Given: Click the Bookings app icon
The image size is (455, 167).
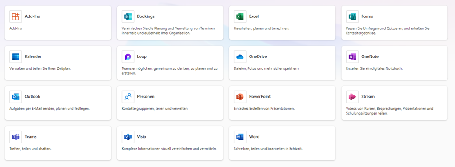Looking at the screenshot, I should click(x=128, y=16).
